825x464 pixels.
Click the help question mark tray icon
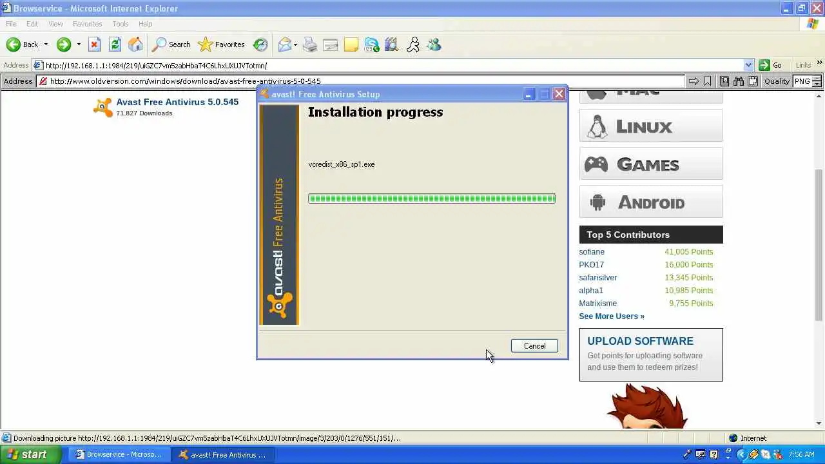(713, 454)
